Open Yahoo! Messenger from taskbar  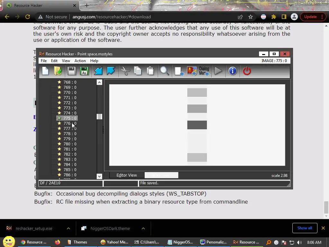click(115, 242)
